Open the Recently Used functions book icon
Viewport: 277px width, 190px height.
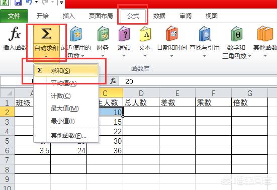tap(76, 34)
